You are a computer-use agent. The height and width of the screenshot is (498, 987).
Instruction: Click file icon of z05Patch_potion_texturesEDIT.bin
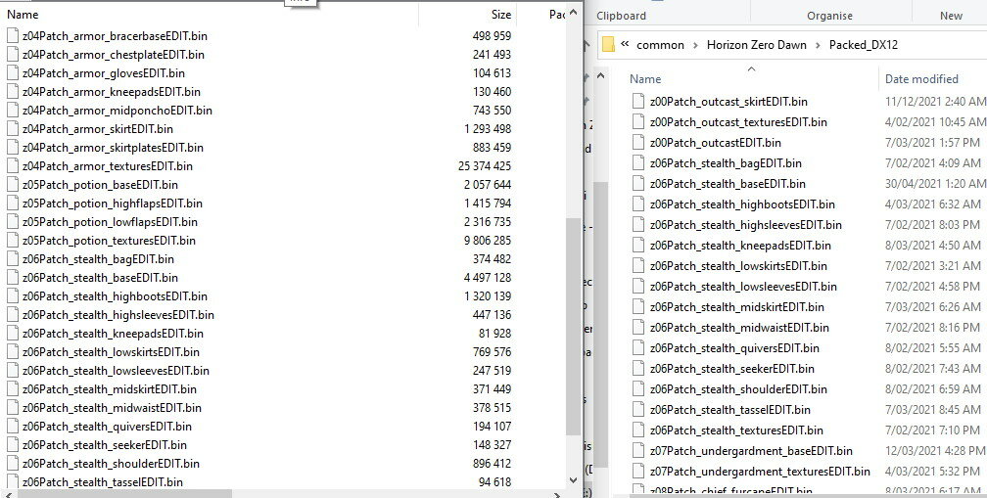point(13,241)
